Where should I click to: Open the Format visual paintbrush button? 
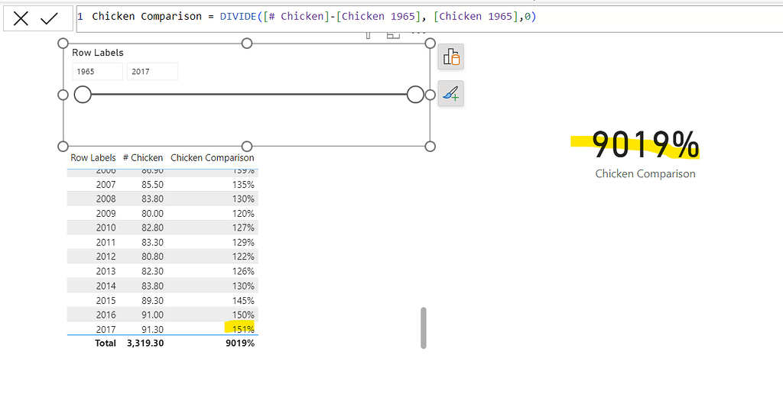(x=450, y=94)
